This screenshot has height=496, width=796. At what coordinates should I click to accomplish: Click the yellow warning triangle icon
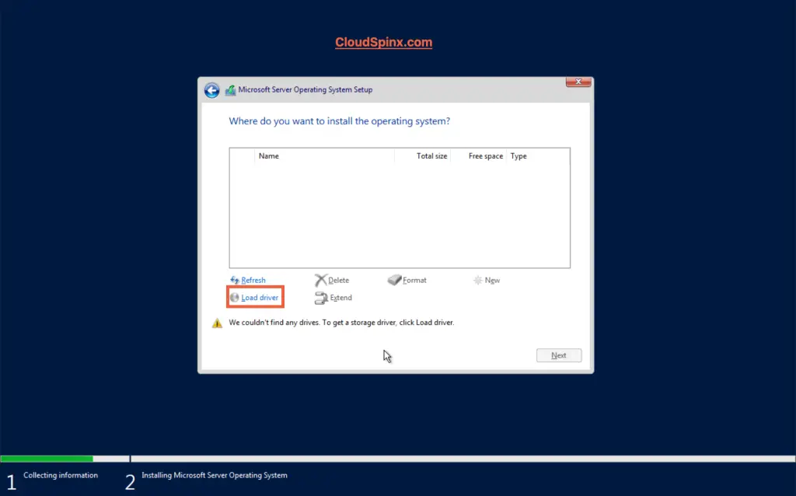[x=217, y=323]
